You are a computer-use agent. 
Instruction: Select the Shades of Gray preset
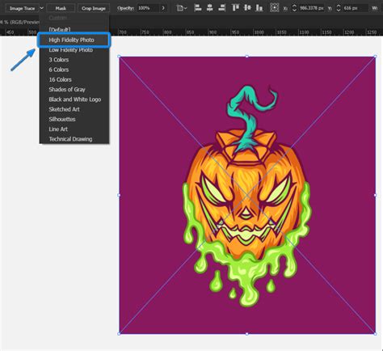pyautogui.click(x=74, y=89)
